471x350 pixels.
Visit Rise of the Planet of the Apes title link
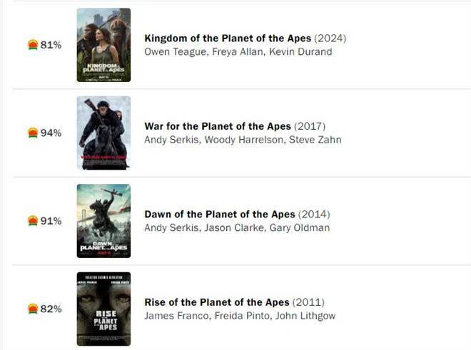(216, 302)
